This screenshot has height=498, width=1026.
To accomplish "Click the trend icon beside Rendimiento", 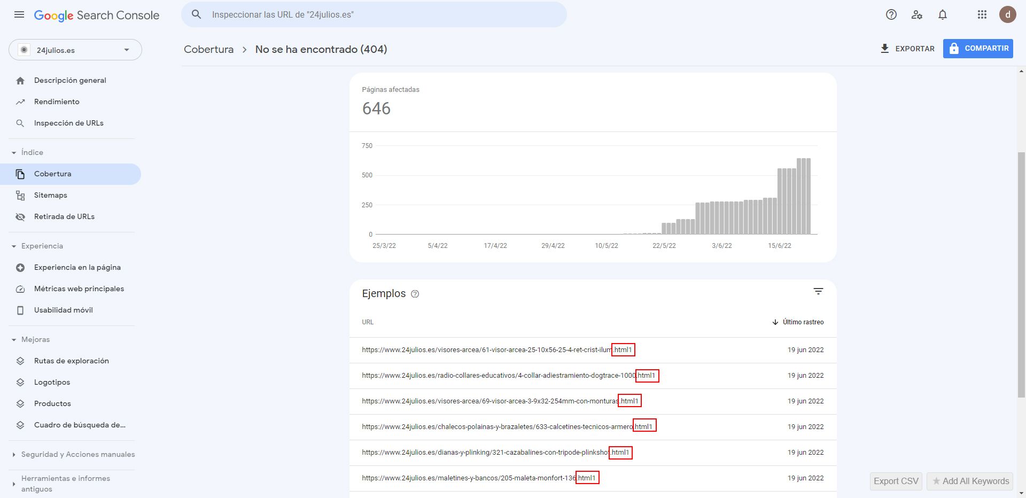I will pyautogui.click(x=20, y=102).
